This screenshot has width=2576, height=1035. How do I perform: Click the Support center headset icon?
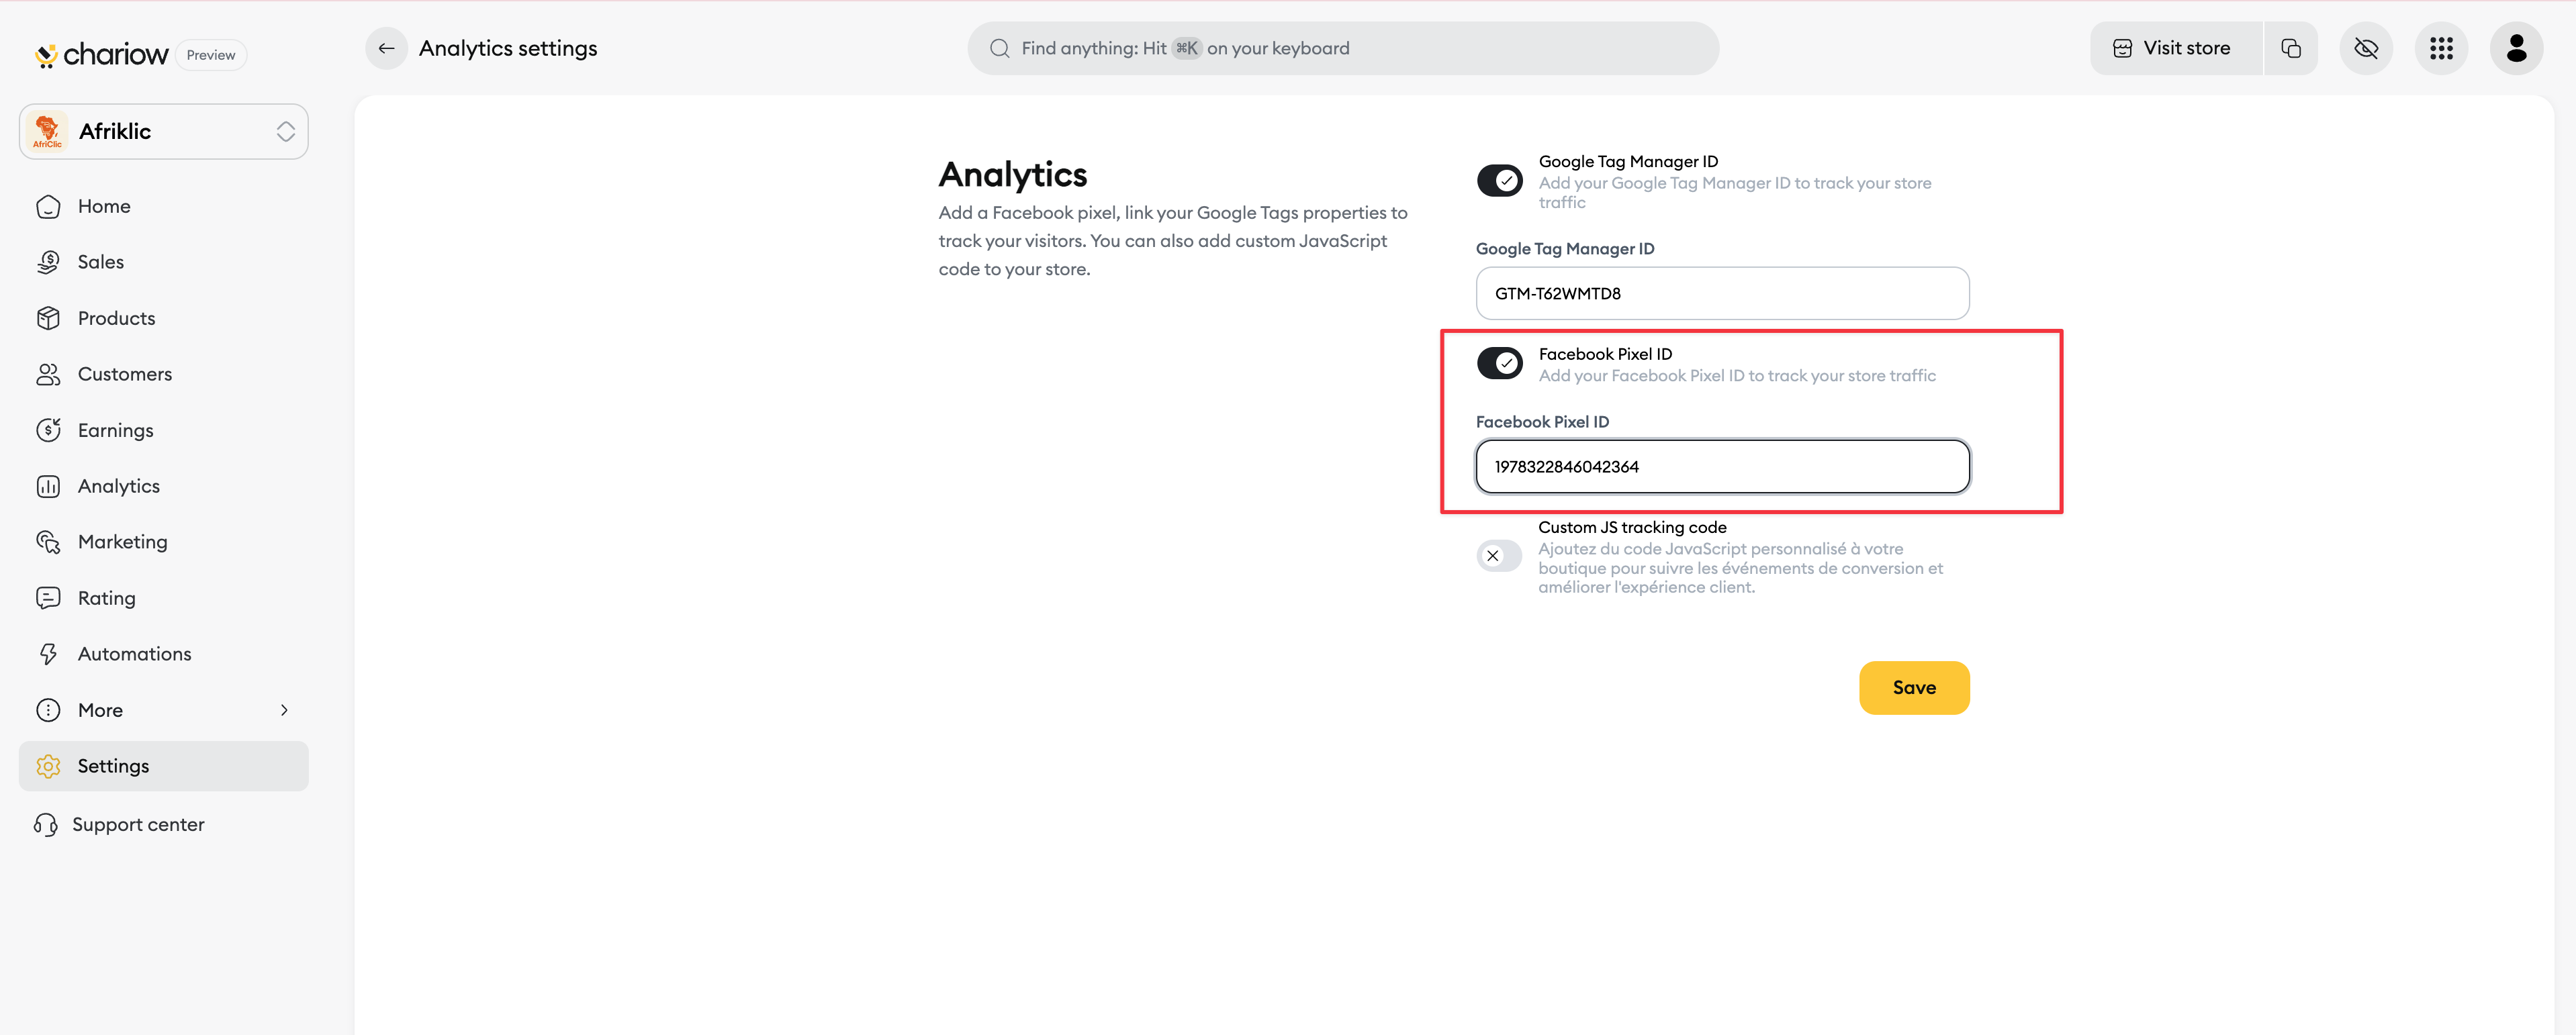tap(46, 824)
